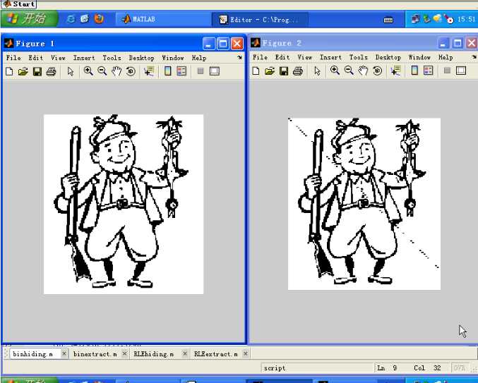Click dock arrow in Figure 1 menu bar
The height and width of the screenshot is (383, 478).
click(x=239, y=58)
